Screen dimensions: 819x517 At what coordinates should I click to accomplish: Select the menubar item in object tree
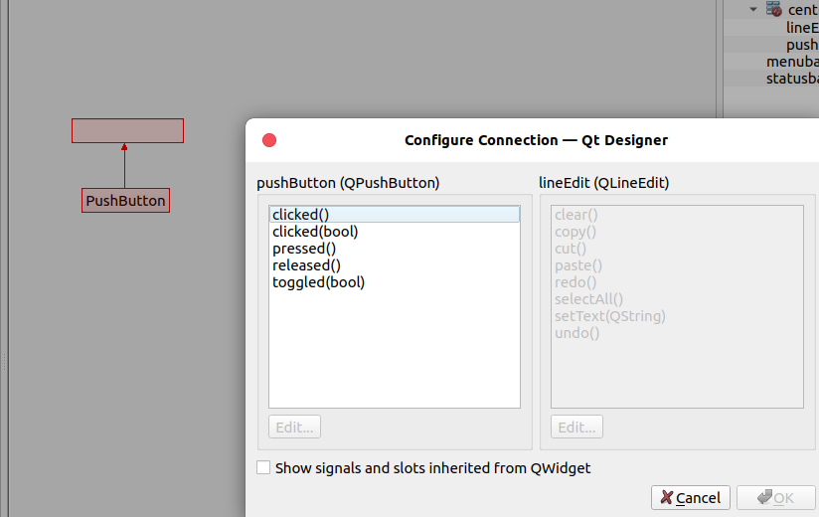(x=792, y=62)
